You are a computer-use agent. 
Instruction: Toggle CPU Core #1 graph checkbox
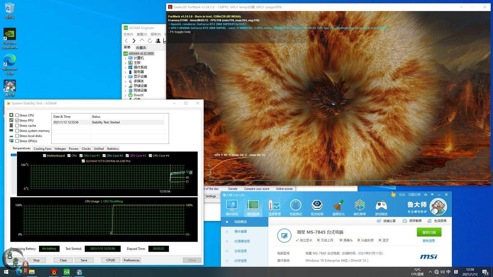(x=81, y=156)
